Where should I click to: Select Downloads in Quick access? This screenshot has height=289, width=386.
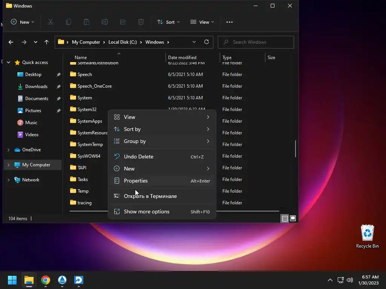point(36,87)
